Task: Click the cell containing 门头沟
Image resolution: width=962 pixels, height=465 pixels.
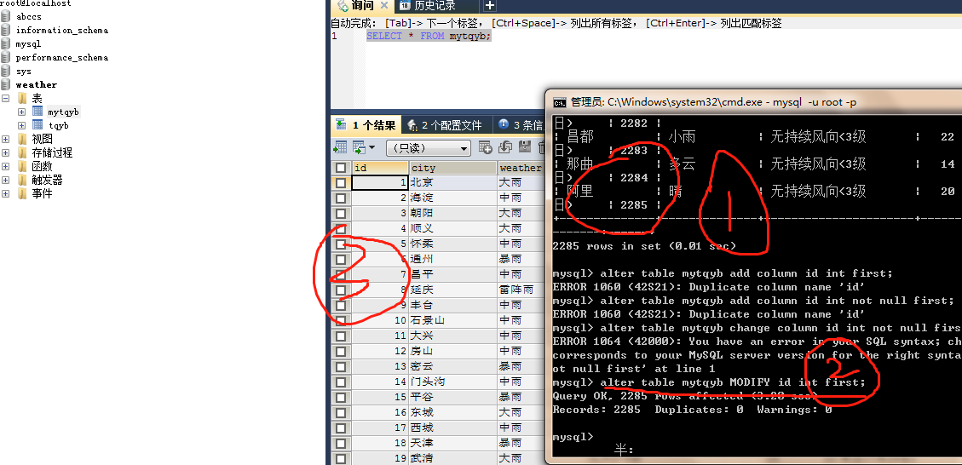Action: [452, 382]
